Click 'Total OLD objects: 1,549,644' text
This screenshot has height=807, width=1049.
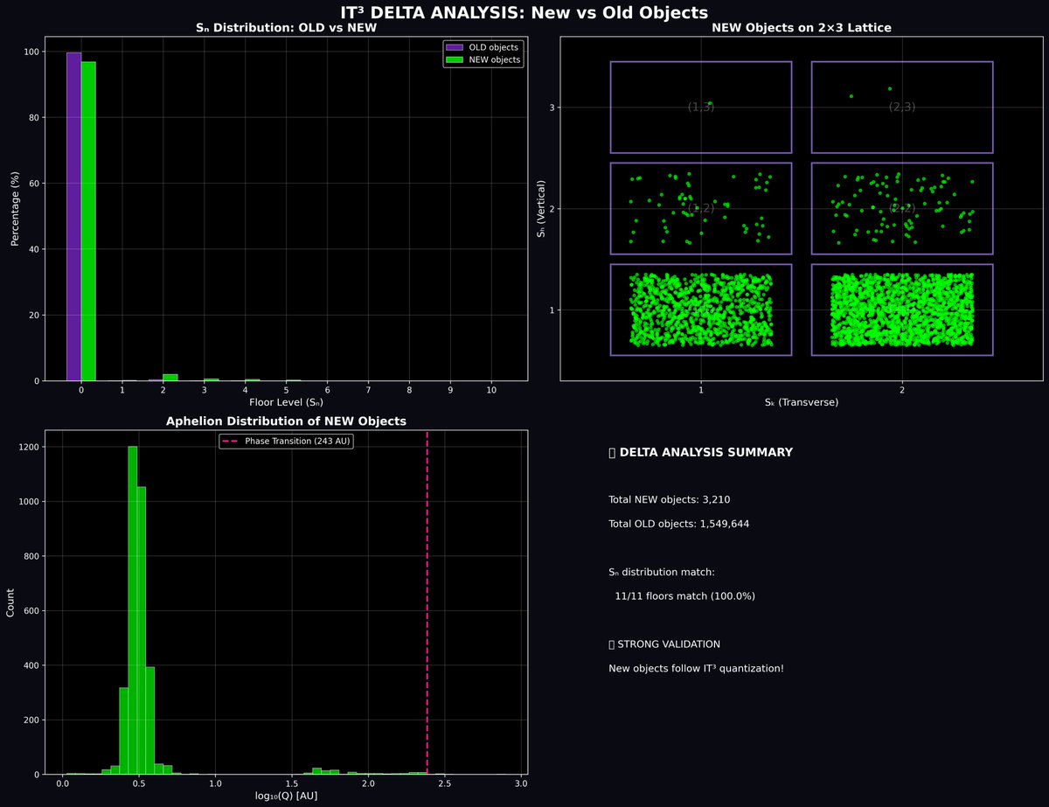(x=679, y=524)
